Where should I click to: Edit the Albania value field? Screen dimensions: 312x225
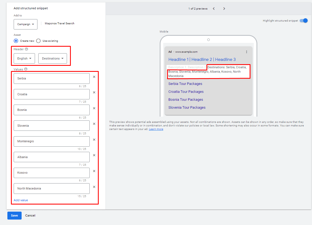51,157
